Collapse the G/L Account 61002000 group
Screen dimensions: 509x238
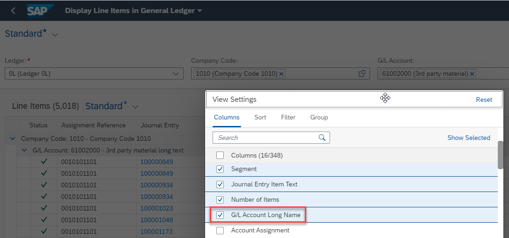(x=24, y=150)
